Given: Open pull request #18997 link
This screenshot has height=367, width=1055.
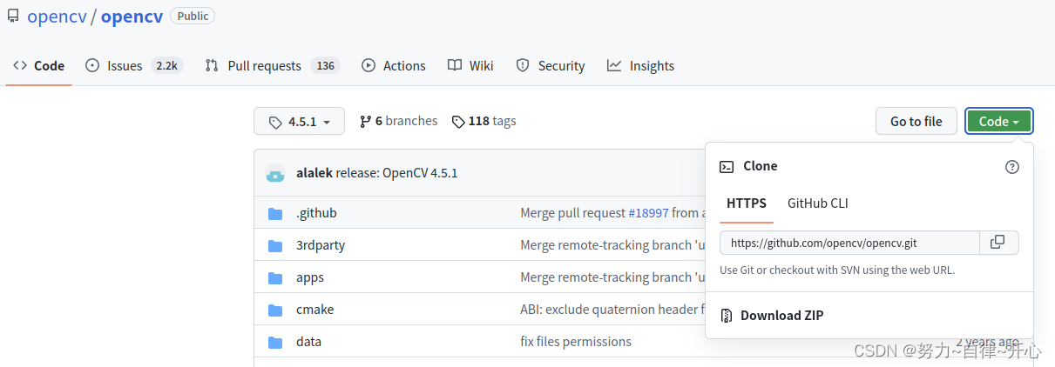Looking at the screenshot, I should [x=647, y=213].
